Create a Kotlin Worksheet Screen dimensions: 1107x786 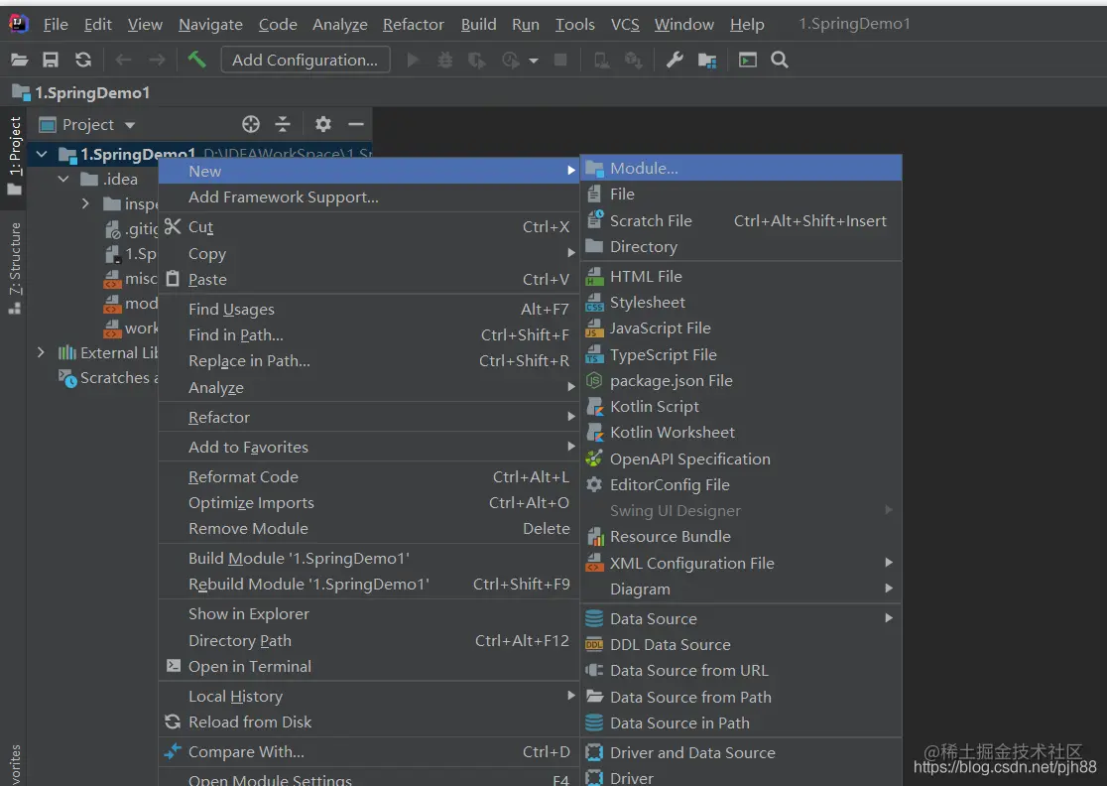click(741, 432)
